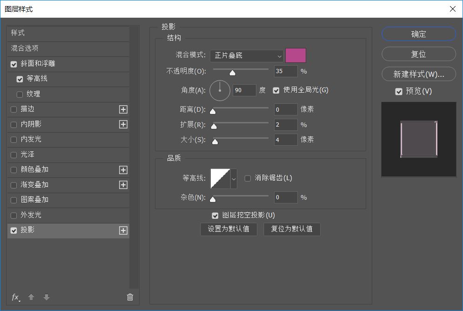
Task: Click plus icon next to 内阴影
Action: 123,124
